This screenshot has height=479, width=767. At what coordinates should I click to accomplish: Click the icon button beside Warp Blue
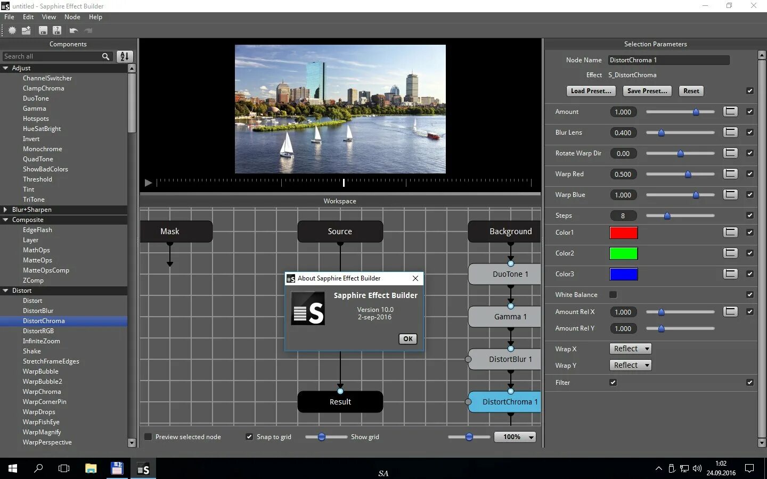[730, 195]
